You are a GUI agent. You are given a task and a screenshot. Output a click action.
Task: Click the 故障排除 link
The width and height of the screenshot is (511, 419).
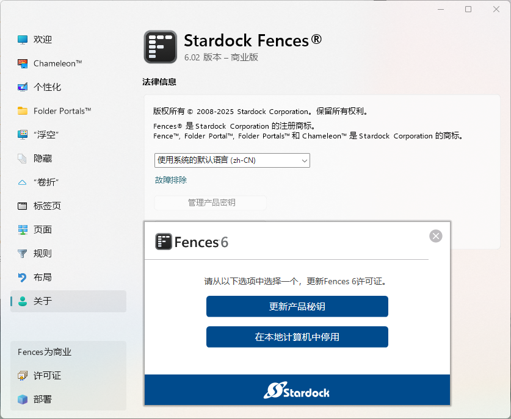[x=171, y=180]
